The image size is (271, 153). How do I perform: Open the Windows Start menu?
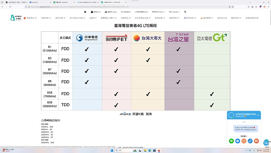tap(112, 151)
